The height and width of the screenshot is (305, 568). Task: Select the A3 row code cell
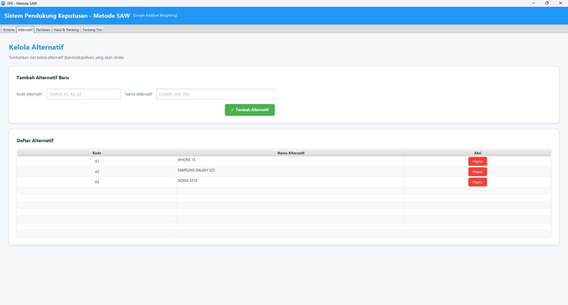[97, 182]
